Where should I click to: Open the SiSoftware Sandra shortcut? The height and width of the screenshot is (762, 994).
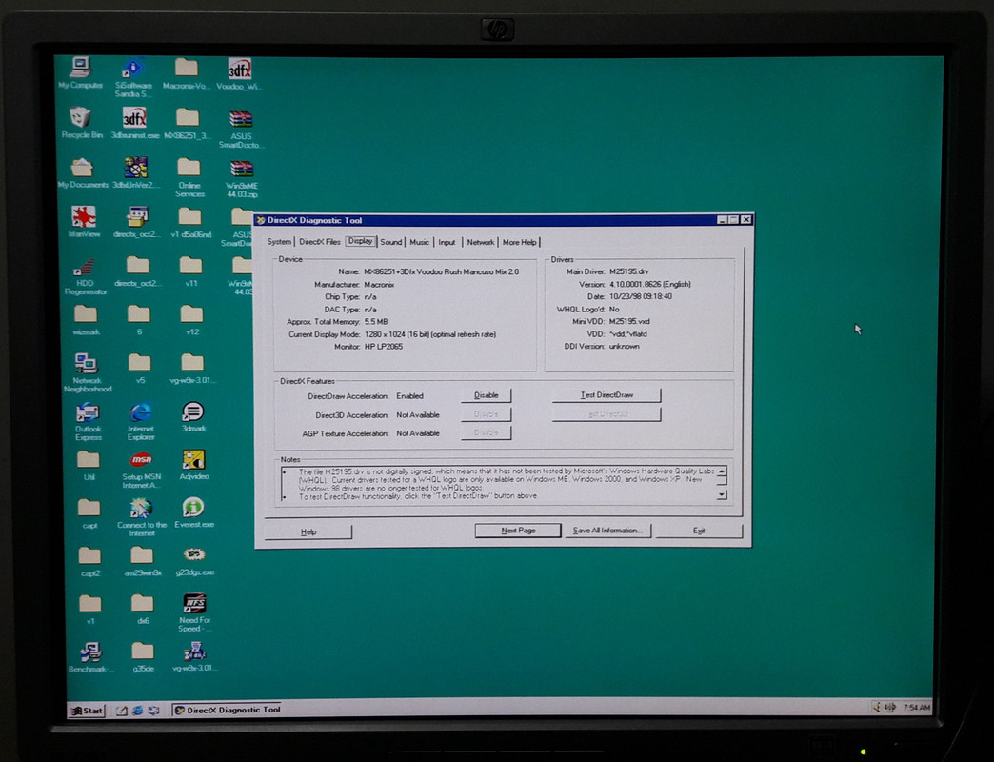tap(133, 77)
